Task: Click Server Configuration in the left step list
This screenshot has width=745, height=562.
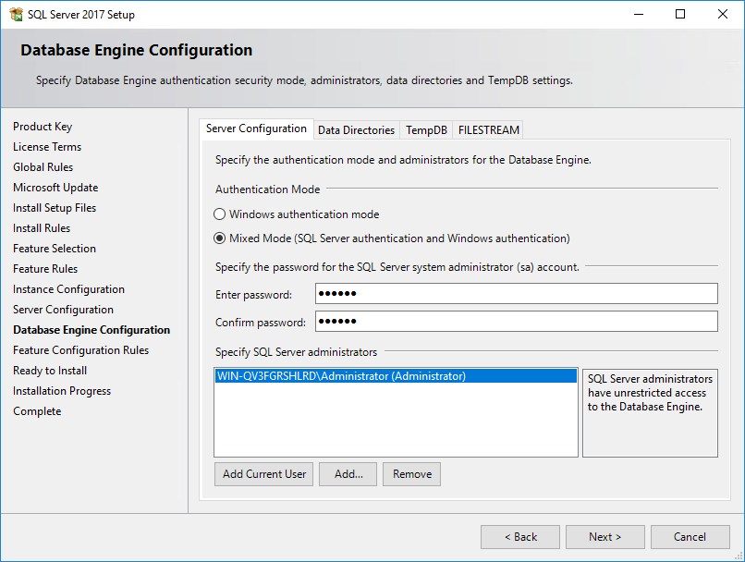Action: 63,310
